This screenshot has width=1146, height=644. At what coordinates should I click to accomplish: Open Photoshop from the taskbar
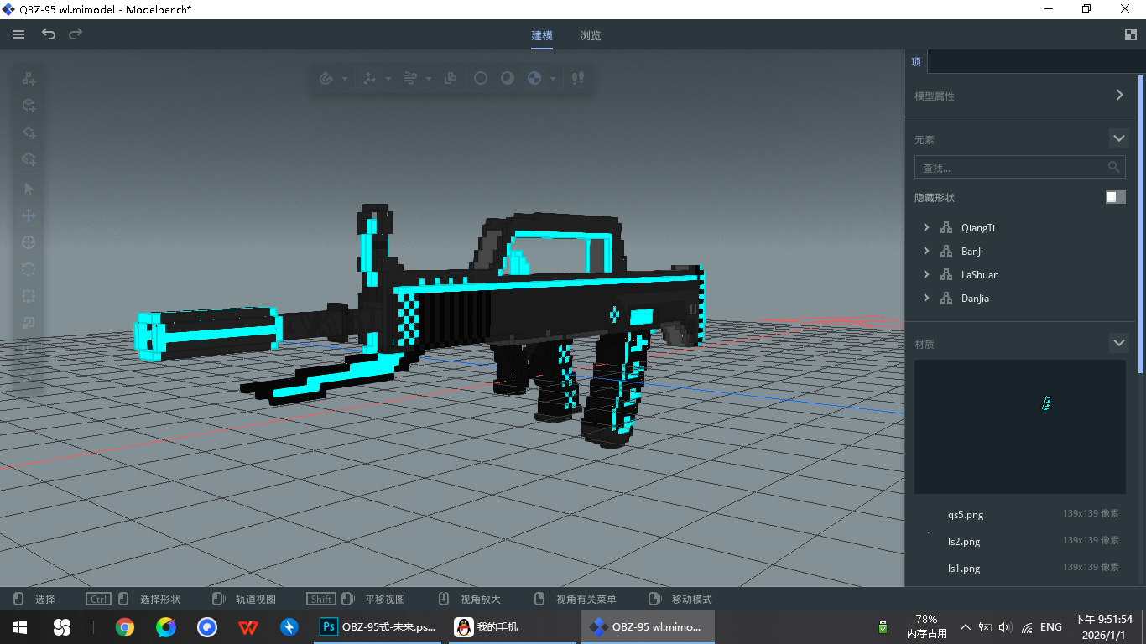(x=380, y=626)
